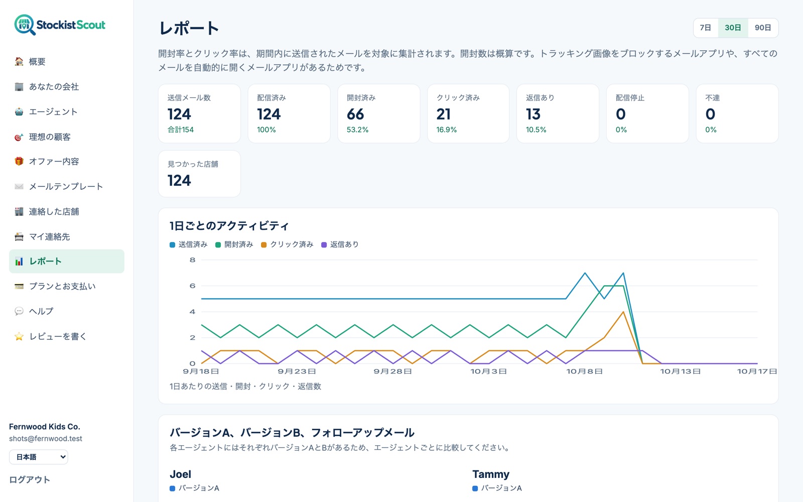Click the 返信あり 13 stat card
The image size is (803, 502).
point(558,113)
